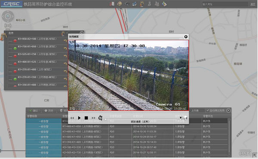Click the overview map arrow at bottom right
This screenshot has width=258, height=159.
click(255, 155)
